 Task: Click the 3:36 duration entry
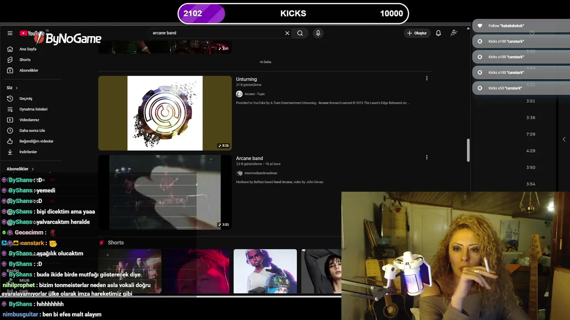point(530,118)
